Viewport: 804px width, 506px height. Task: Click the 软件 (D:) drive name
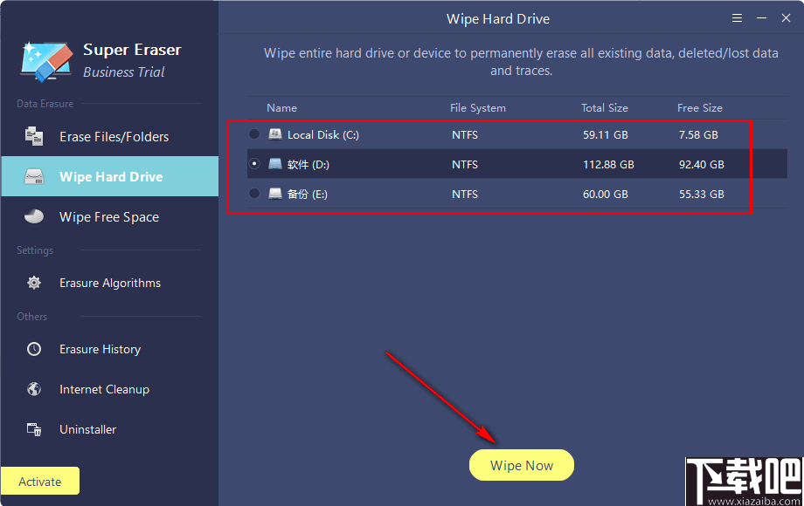308,165
